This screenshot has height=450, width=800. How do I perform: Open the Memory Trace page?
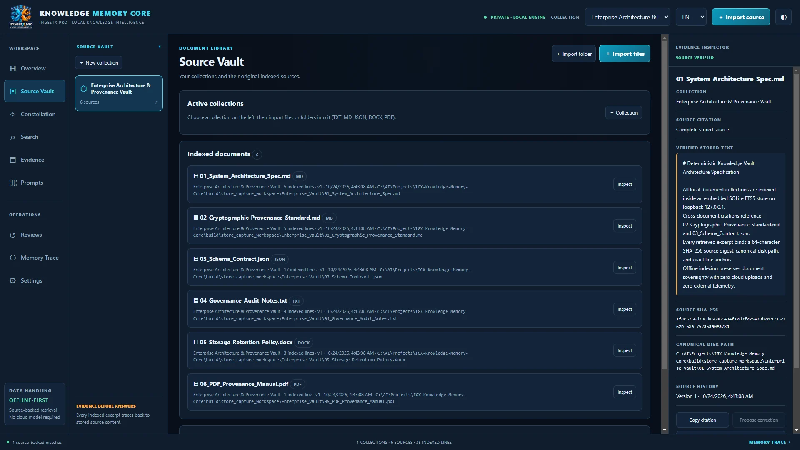(x=35, y=258)
